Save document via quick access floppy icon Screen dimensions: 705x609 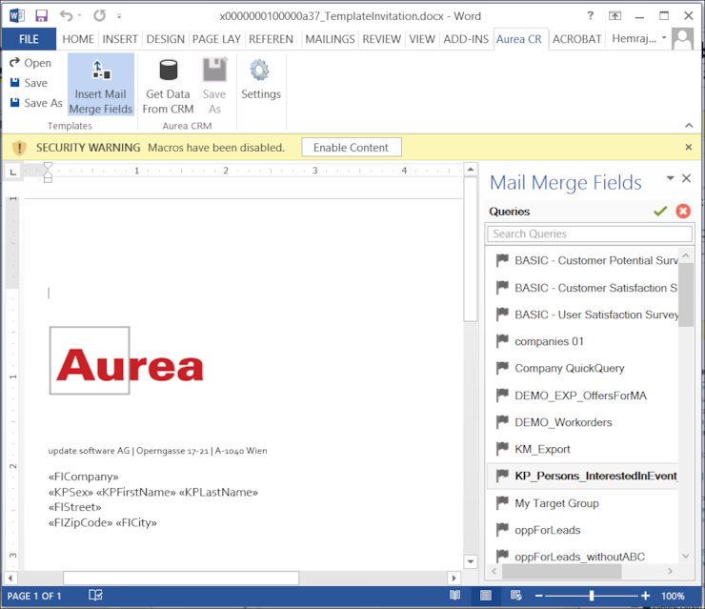point(41,16)
